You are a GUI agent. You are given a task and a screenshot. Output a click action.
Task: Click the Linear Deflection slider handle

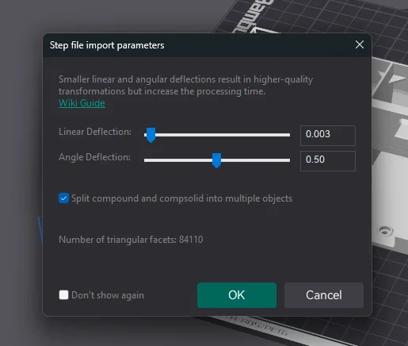click(151, 135)
